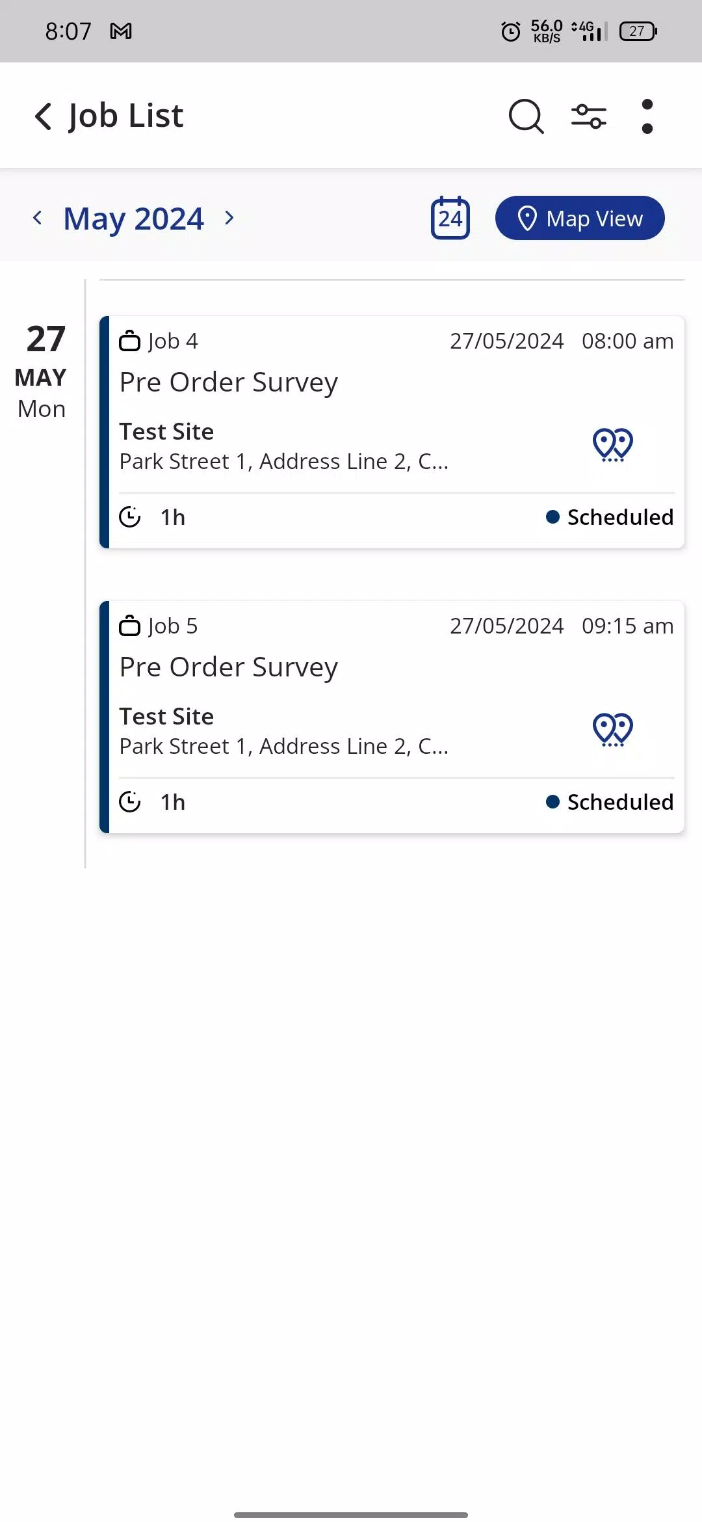Open the filter sliders icon
702x1522 pixels.
pos(589,116)
